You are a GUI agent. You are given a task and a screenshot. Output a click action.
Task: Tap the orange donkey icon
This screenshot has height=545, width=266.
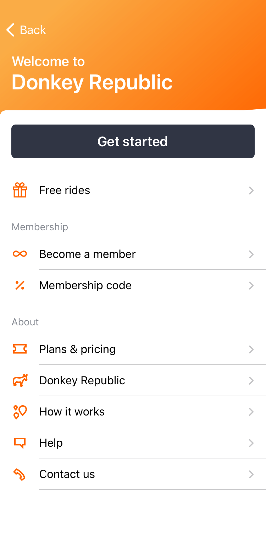[20, 380]
